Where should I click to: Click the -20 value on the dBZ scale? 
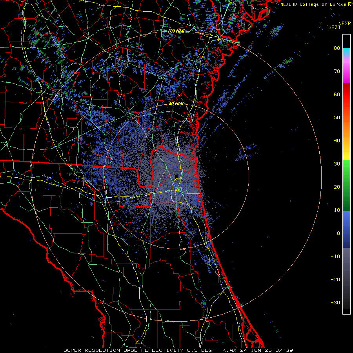tap(335, 279)
